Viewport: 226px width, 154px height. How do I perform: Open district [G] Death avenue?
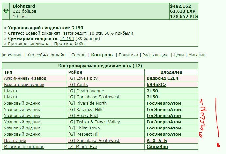tap(86, 91)
